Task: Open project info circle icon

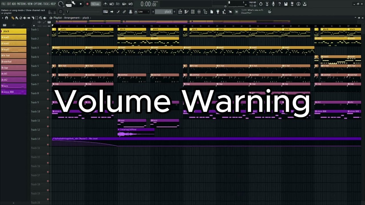Action: (x=298, y=4)
